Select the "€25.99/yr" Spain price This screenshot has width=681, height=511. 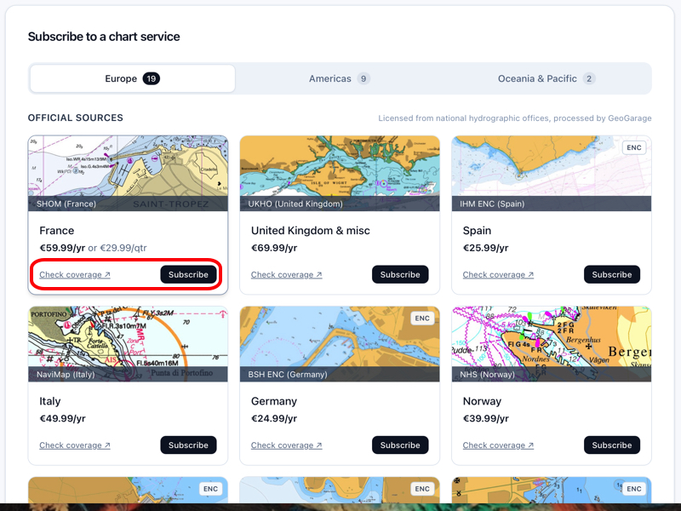pyautogui.click(x=485, y=248)
